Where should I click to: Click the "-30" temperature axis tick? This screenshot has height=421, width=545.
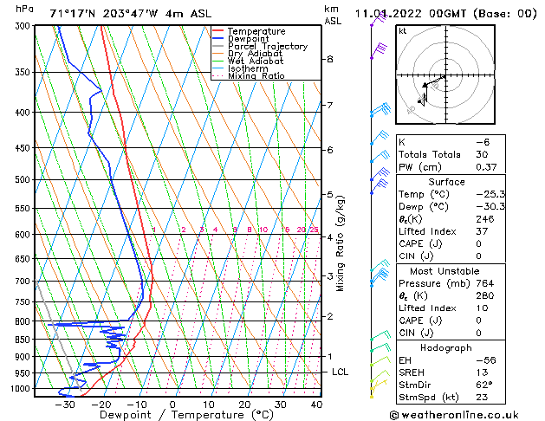click(65, 405)
